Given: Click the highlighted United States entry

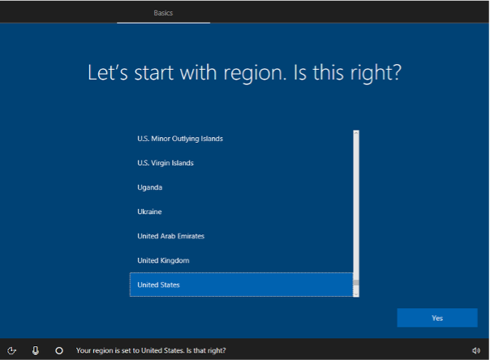Looking at the screenshot, I should click(241, 285).
